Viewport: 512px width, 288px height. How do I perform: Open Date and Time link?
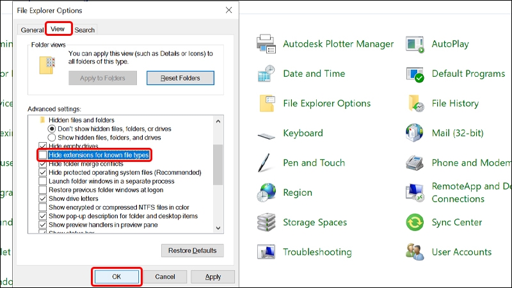pos(314,74)
